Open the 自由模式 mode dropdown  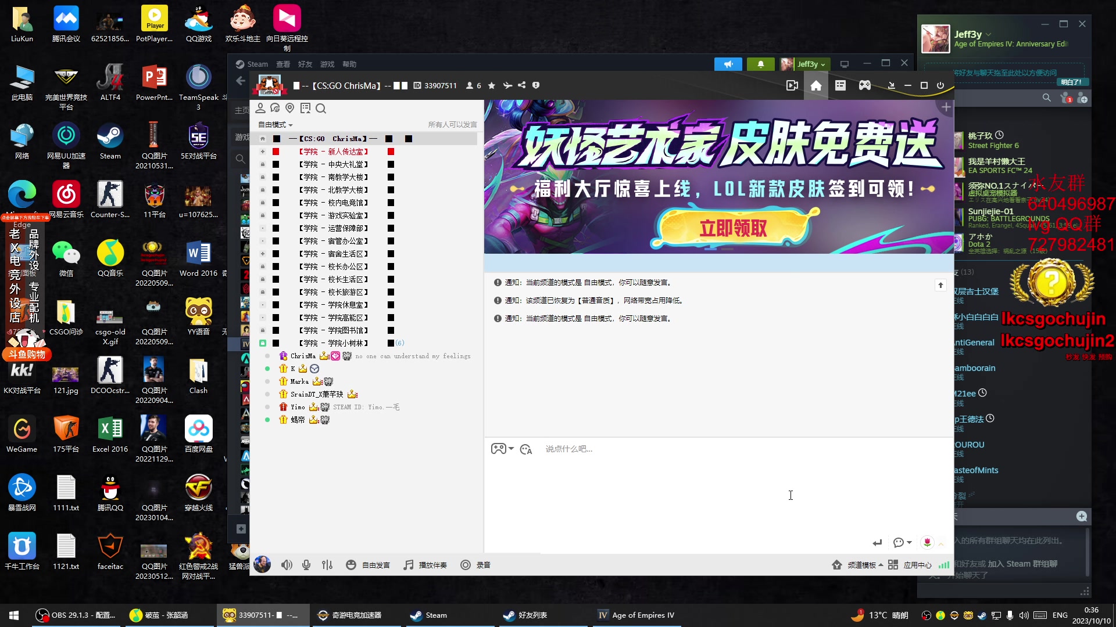click(x=276, y=125)
